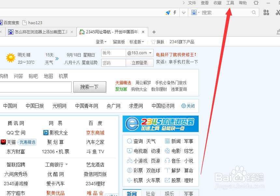280x196 pixels.
Task: Open the 优惠精选 tag
Action: (27, 142)
